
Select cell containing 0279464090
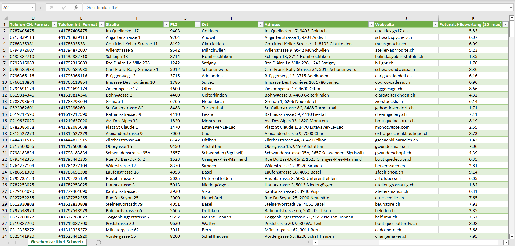(x=33, y=191)
